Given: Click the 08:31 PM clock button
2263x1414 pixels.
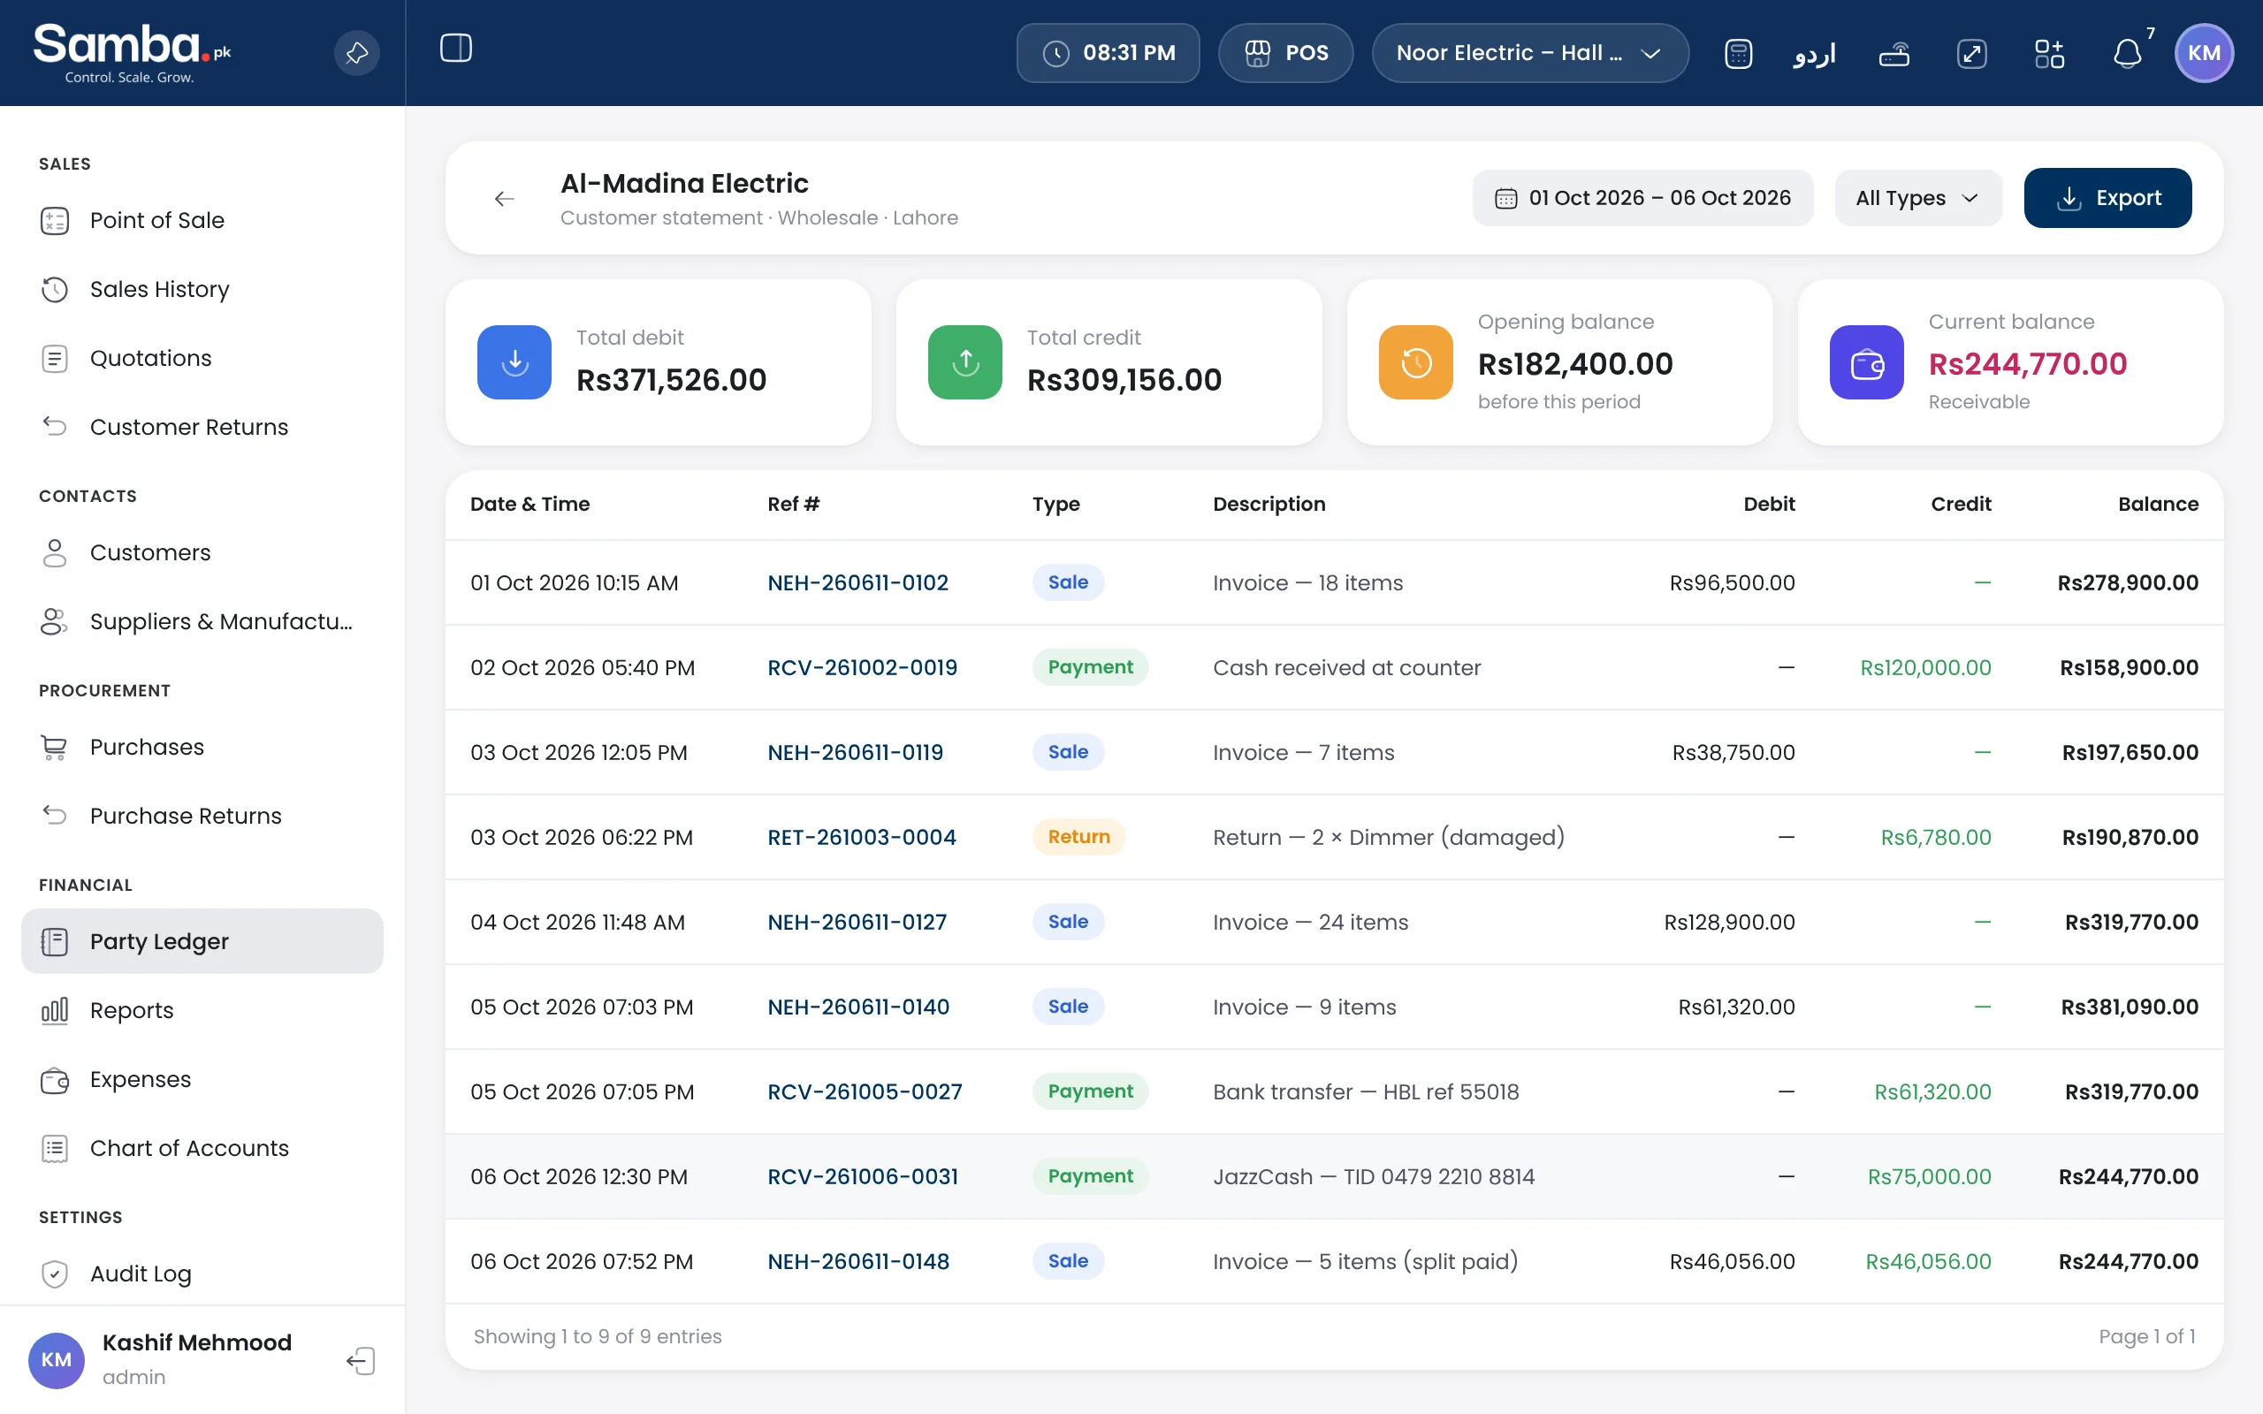Looking at the screenshot, I should coord(1109,53).
